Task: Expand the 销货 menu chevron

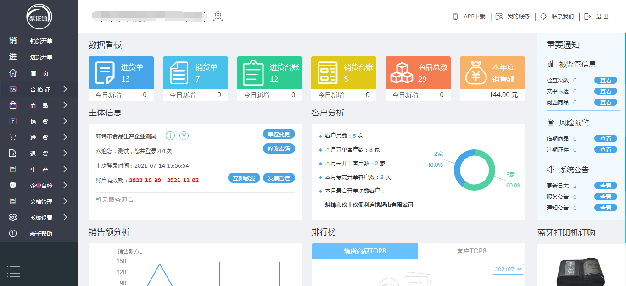Action: (x=65, y=121)
